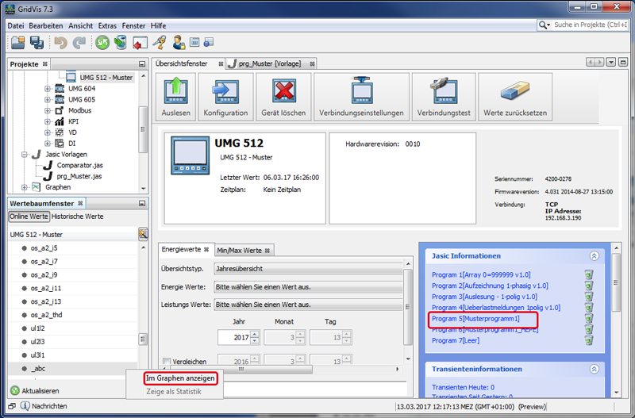The height and width of the screenshot is (418, 635).
Task: Select the ul1l2 value row
Action: pyautogui.click(x=73, y=328)
